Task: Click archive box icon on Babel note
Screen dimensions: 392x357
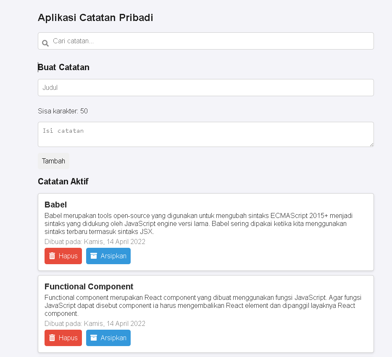Action: [94, 256]
